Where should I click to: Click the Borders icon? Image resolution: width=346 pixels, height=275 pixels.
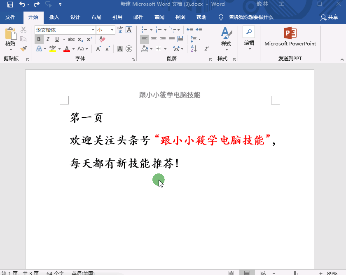coord(159,49)
